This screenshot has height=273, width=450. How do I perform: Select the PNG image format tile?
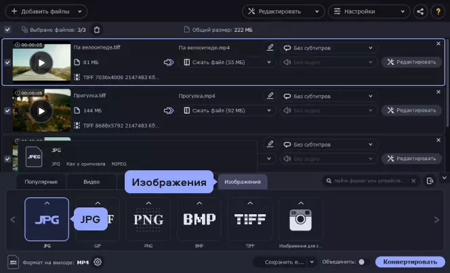[x=148, y=219]
